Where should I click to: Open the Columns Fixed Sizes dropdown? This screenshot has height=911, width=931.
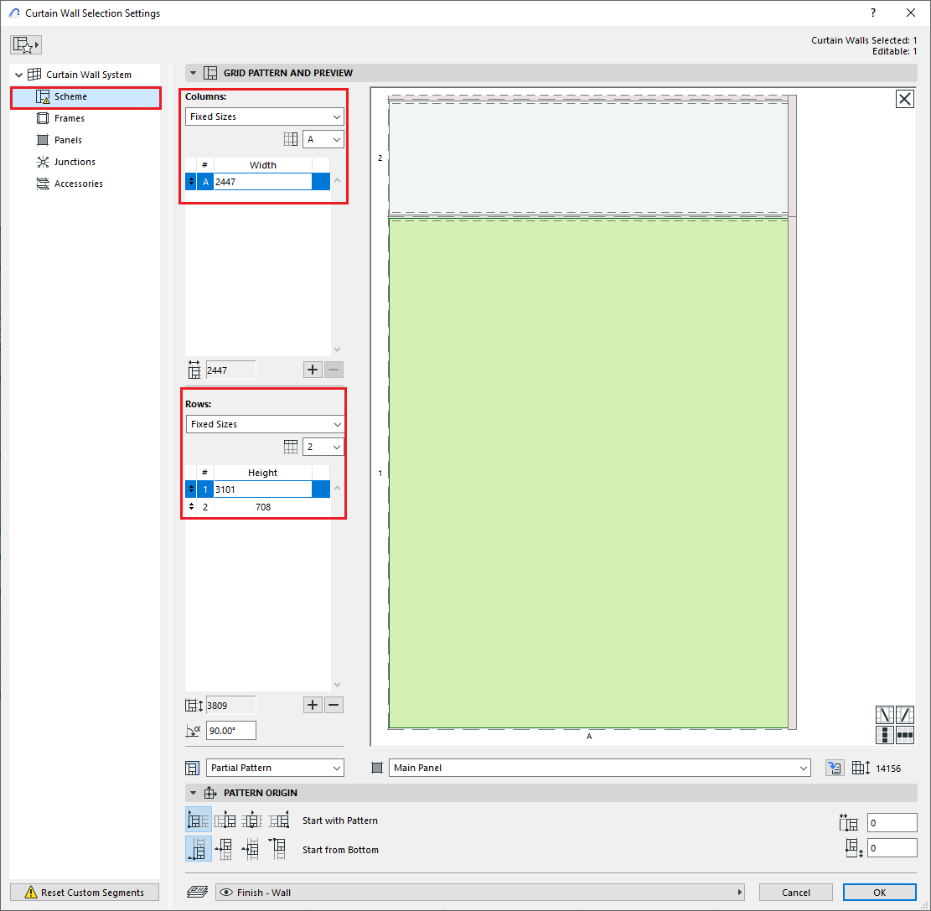(264, 116)
